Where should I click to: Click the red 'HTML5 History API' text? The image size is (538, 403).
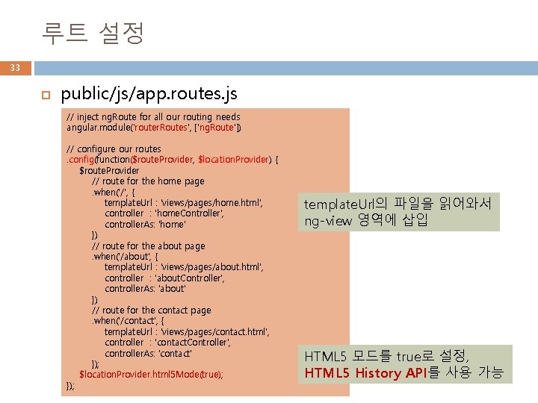365,372
